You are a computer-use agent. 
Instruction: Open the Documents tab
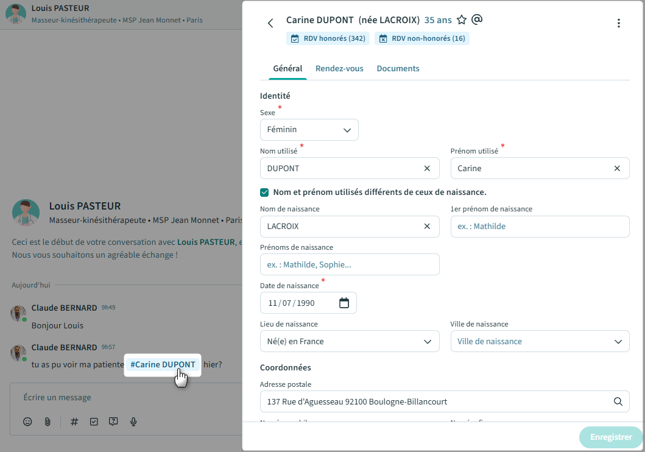tap(398, 69)
